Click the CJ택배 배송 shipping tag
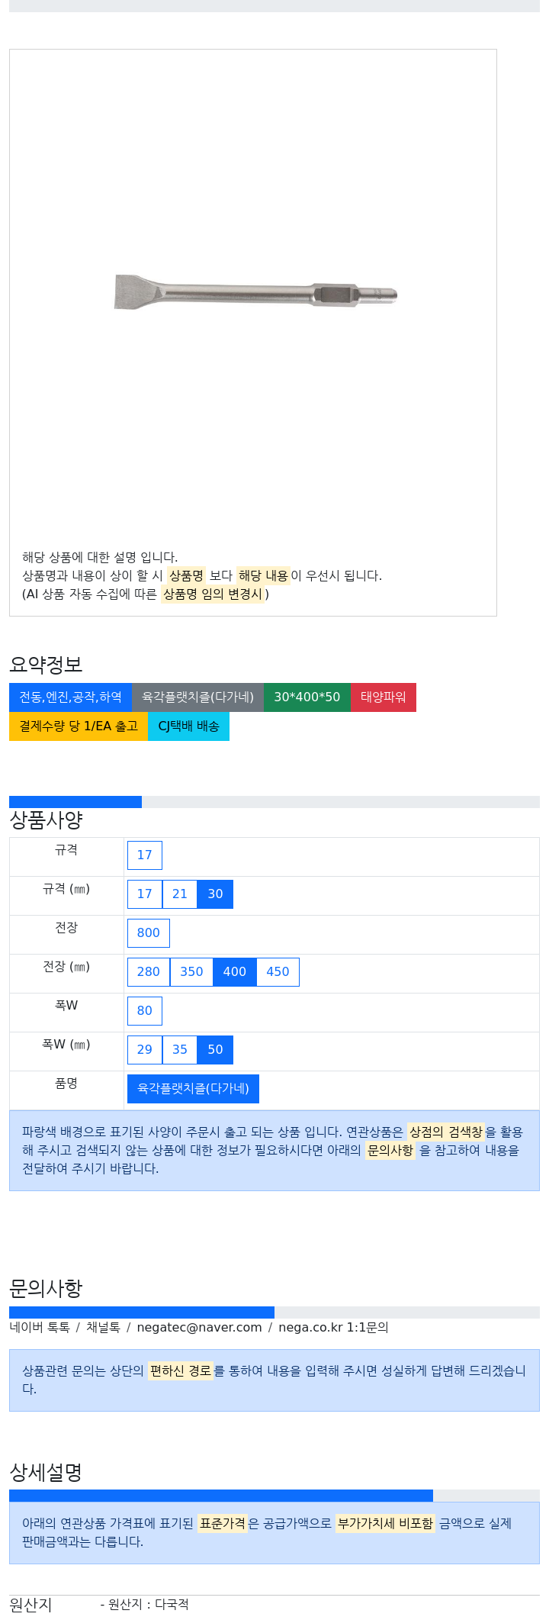549x1620 pixels. pyautogui.click(x=188, y=726)
